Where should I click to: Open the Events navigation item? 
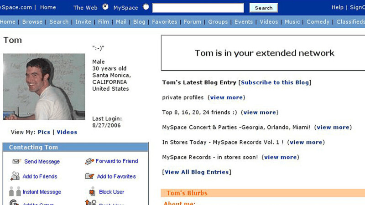244,22
